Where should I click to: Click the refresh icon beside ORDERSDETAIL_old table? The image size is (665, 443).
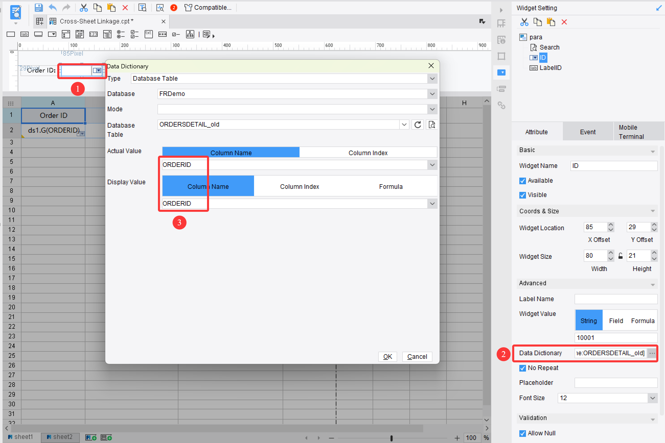[x=417, y=124]
